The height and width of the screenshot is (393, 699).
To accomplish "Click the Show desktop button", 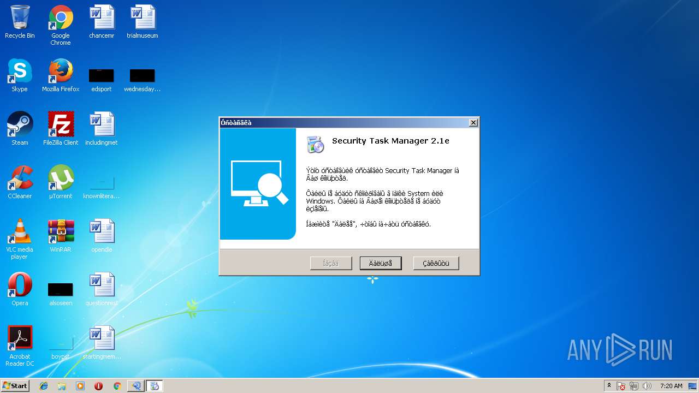I will (x=692, y=386).
